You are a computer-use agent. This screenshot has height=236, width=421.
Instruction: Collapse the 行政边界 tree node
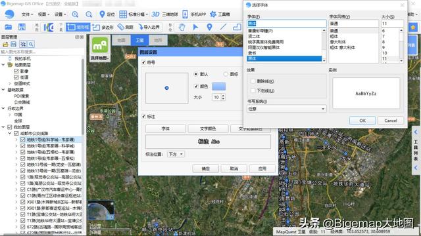pyautogui.click(x=3, y=108)
